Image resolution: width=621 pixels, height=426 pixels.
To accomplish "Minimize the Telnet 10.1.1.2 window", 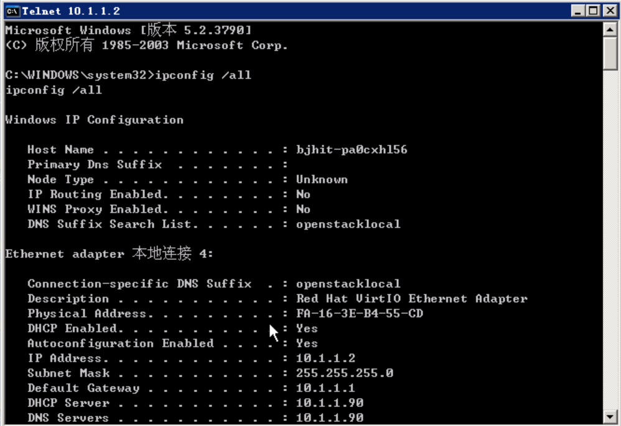I will tap(578, 11).
